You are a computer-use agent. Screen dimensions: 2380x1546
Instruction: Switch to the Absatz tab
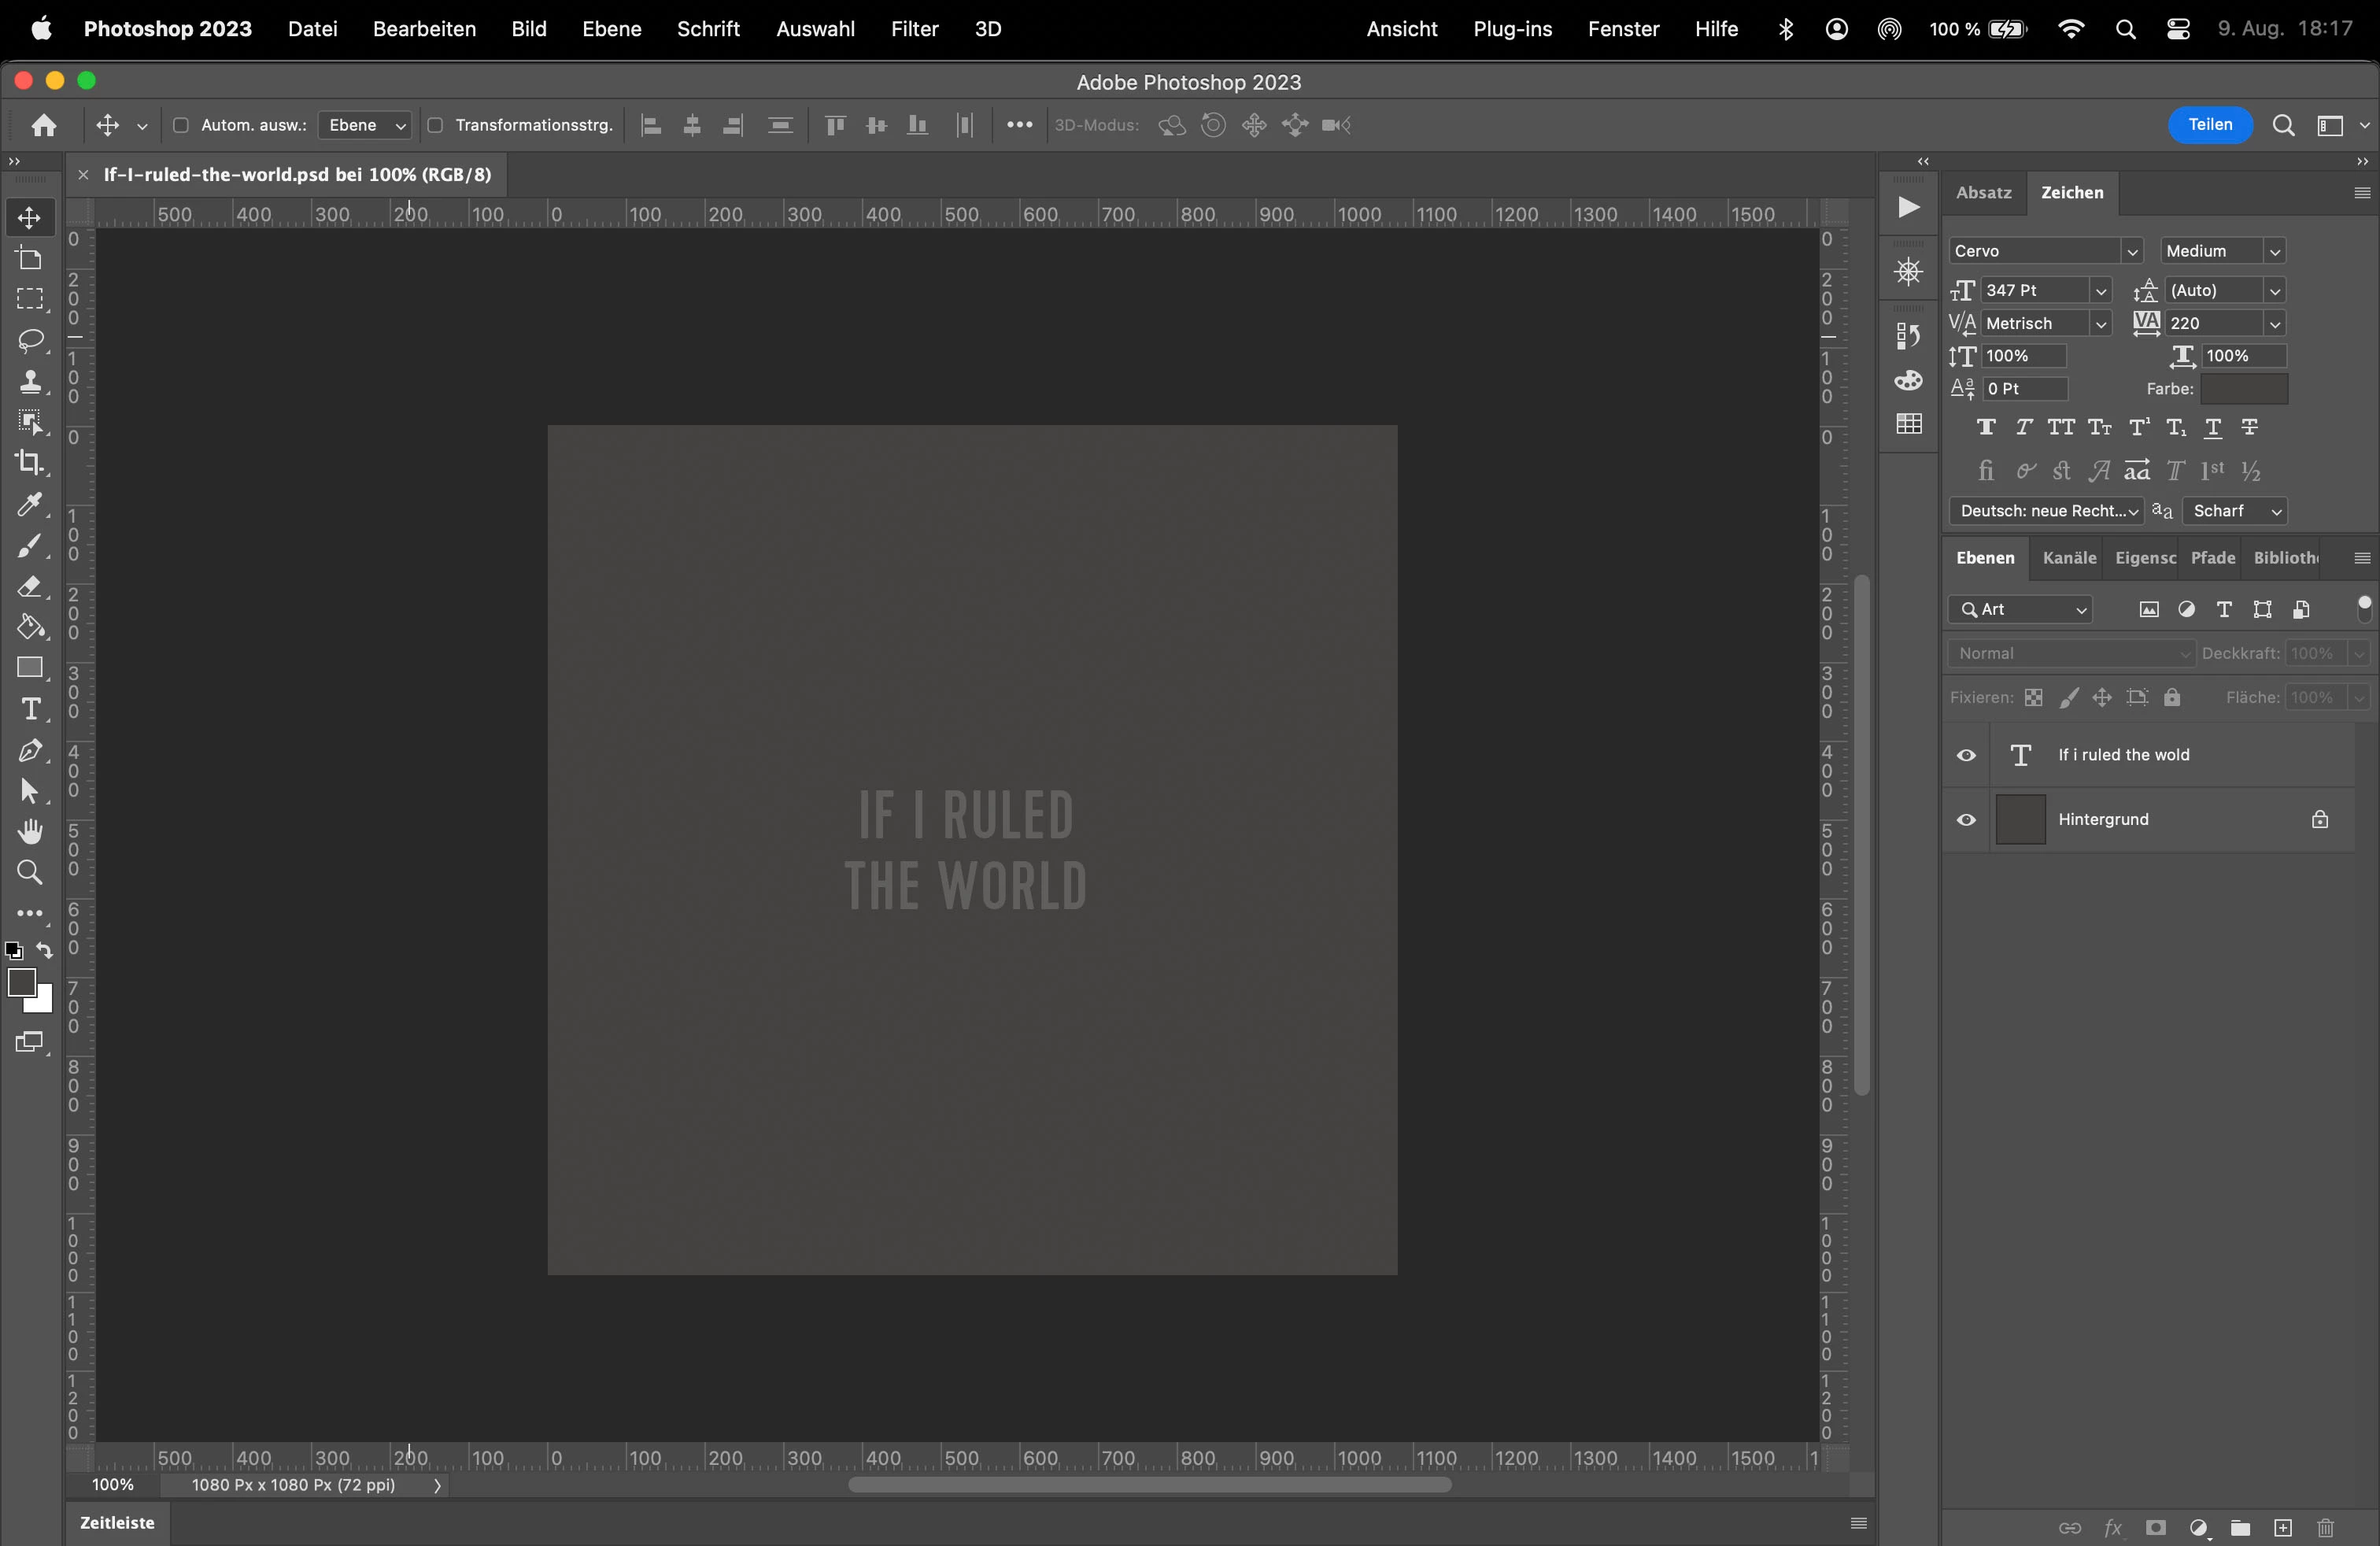[x=1983, y=192]
